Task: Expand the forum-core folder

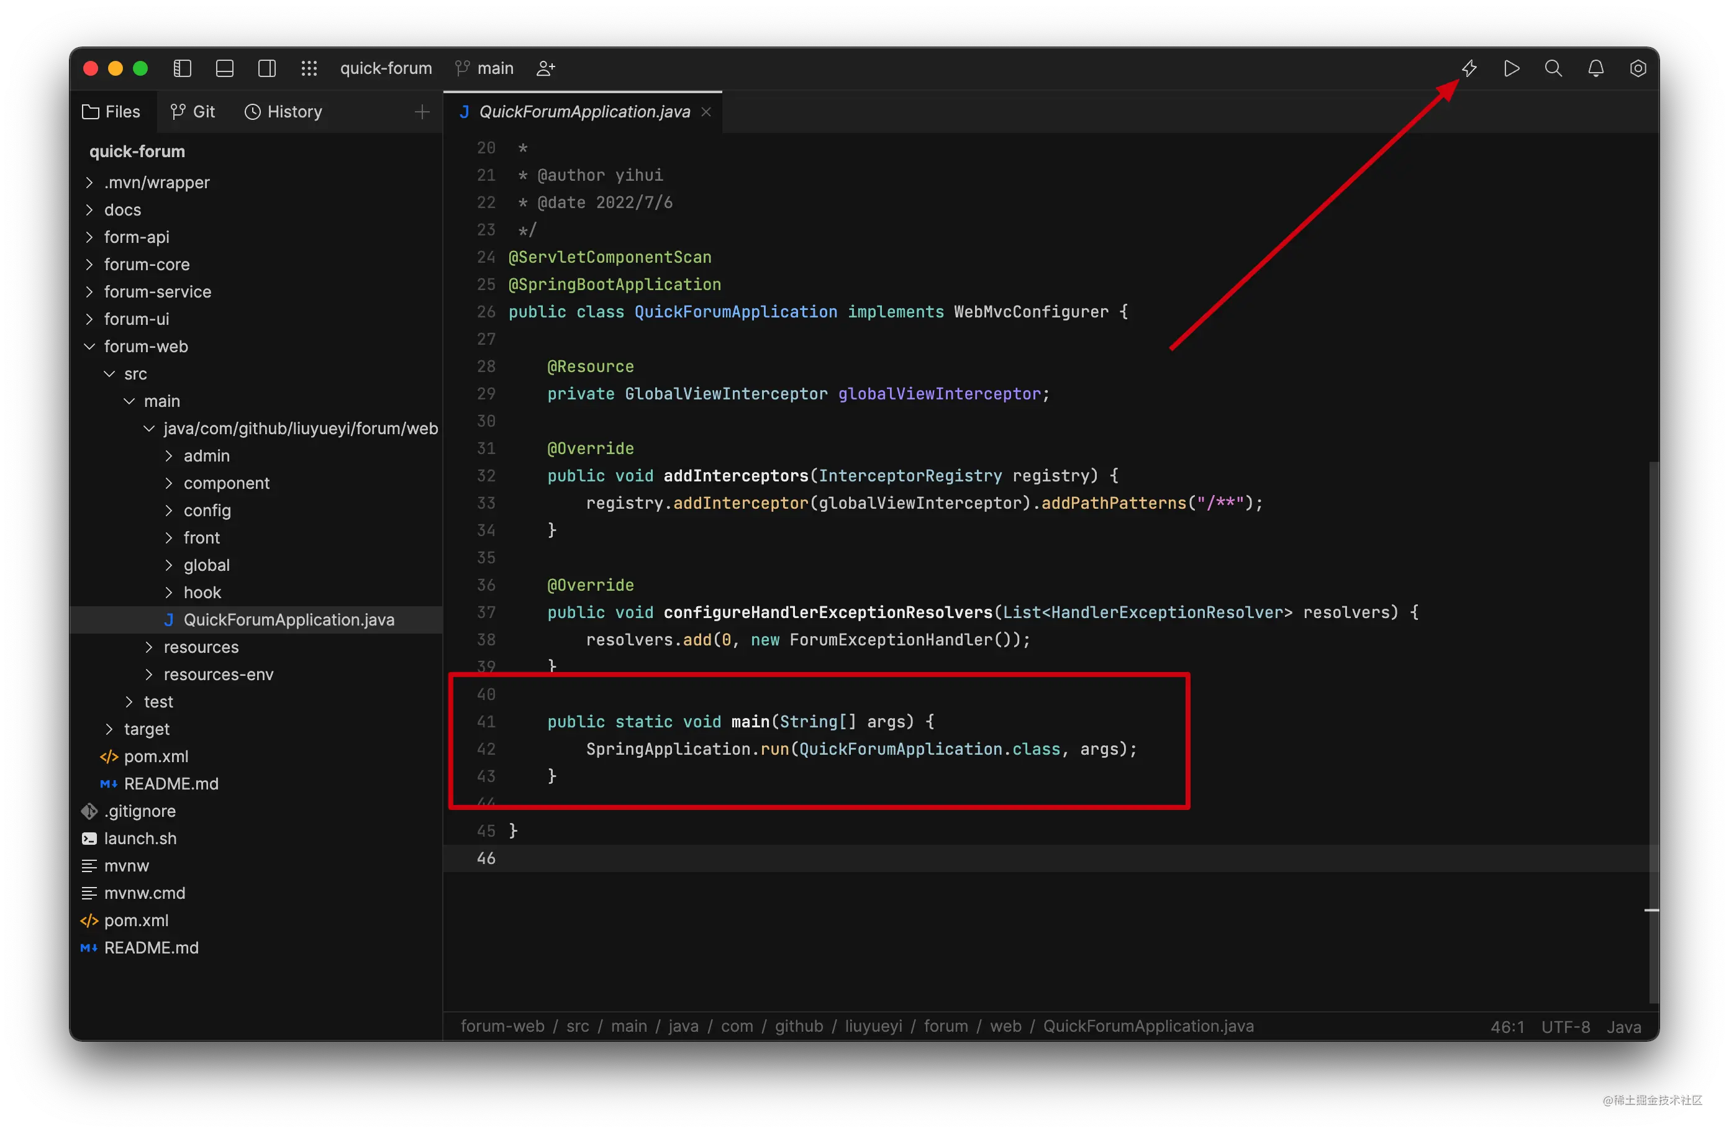Action: 146,265
